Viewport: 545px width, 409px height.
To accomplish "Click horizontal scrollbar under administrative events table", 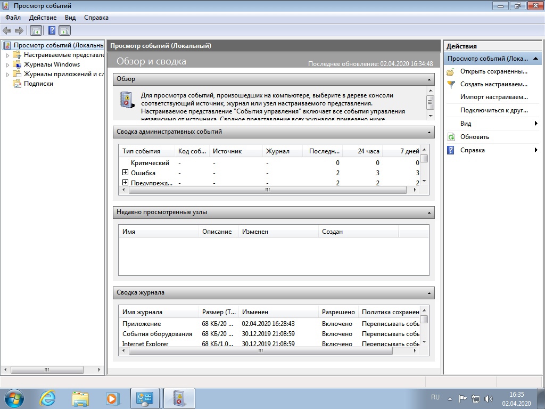I will [x=266, y=190].
